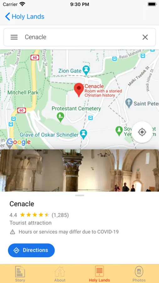Open the hamburger menu in search bar

[14, 37]
